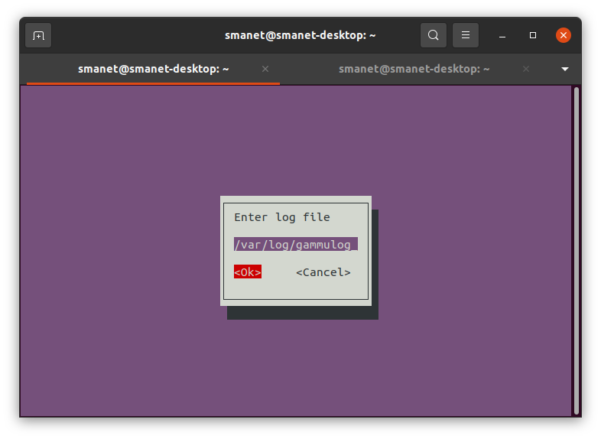Open a new terminal tab
601x439 pixels.
pos(38,35)
